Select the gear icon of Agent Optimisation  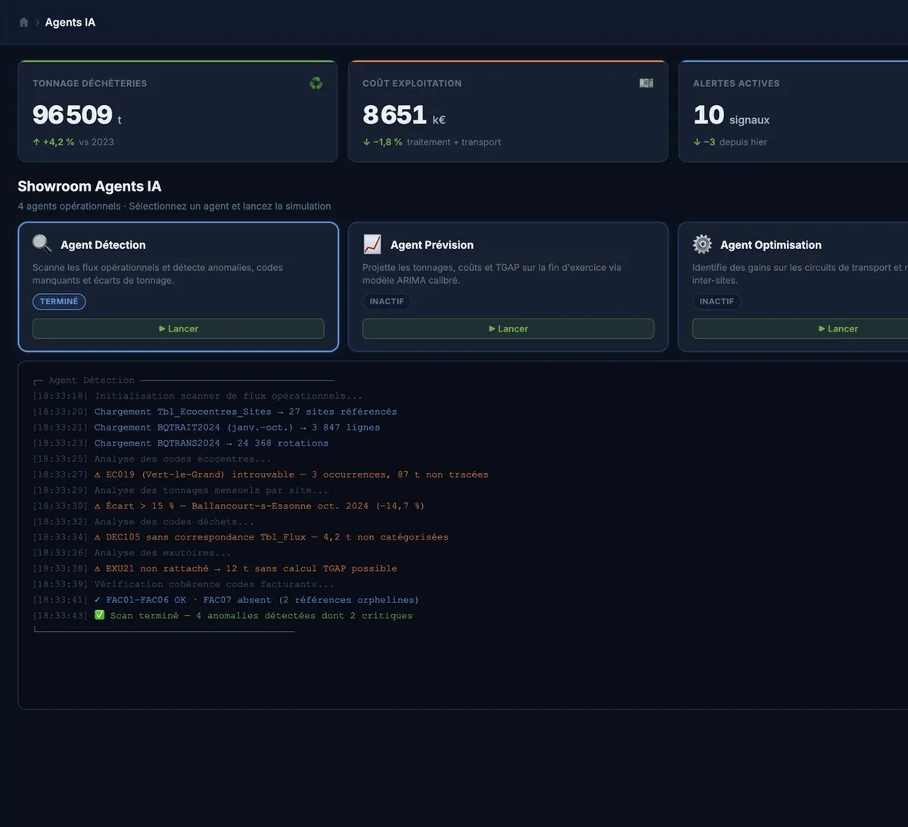coord(702,244)
